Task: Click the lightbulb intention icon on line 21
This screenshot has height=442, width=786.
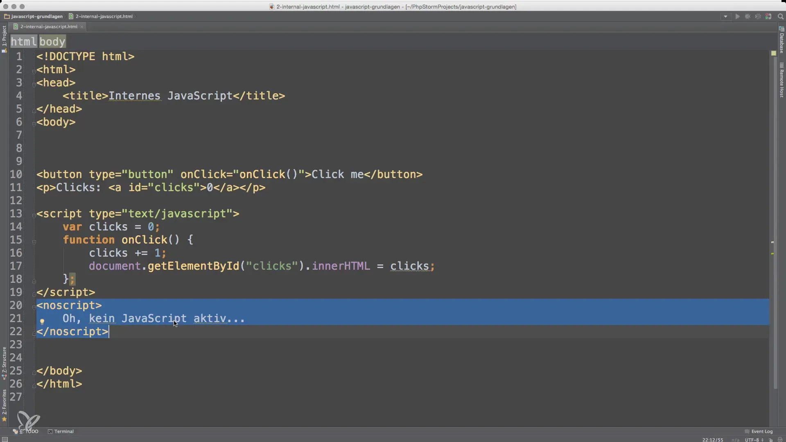Action: [42, 321]
